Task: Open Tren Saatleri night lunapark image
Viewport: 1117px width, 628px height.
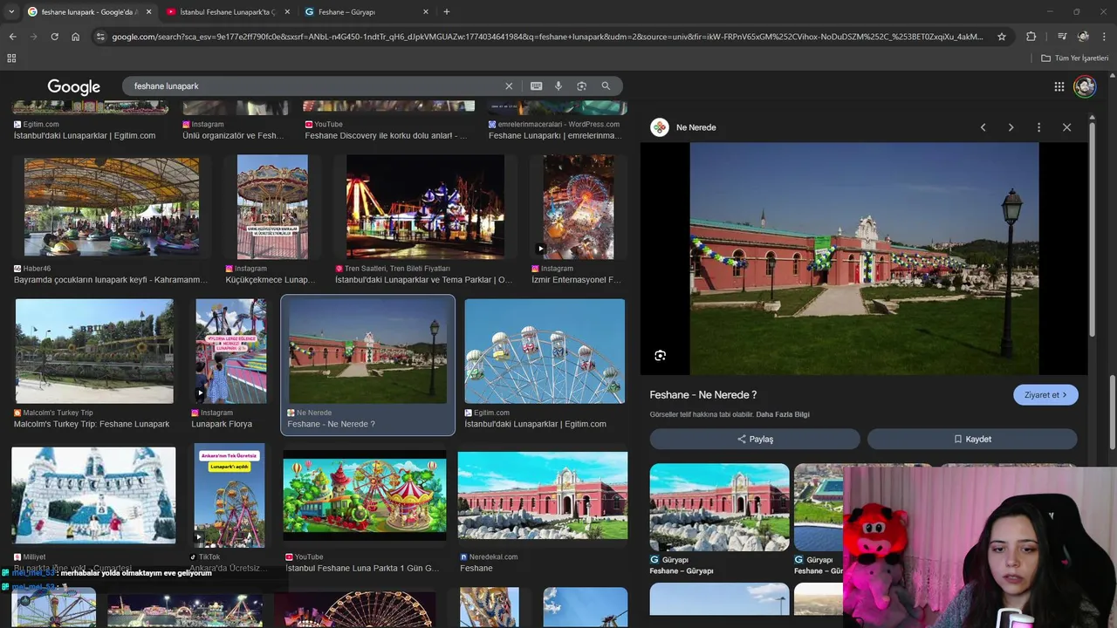Action: click(425, 207)
